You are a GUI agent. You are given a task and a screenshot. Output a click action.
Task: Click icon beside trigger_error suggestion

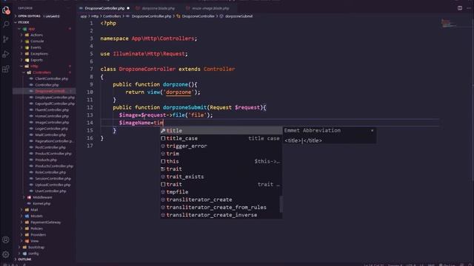click(163, 146)
